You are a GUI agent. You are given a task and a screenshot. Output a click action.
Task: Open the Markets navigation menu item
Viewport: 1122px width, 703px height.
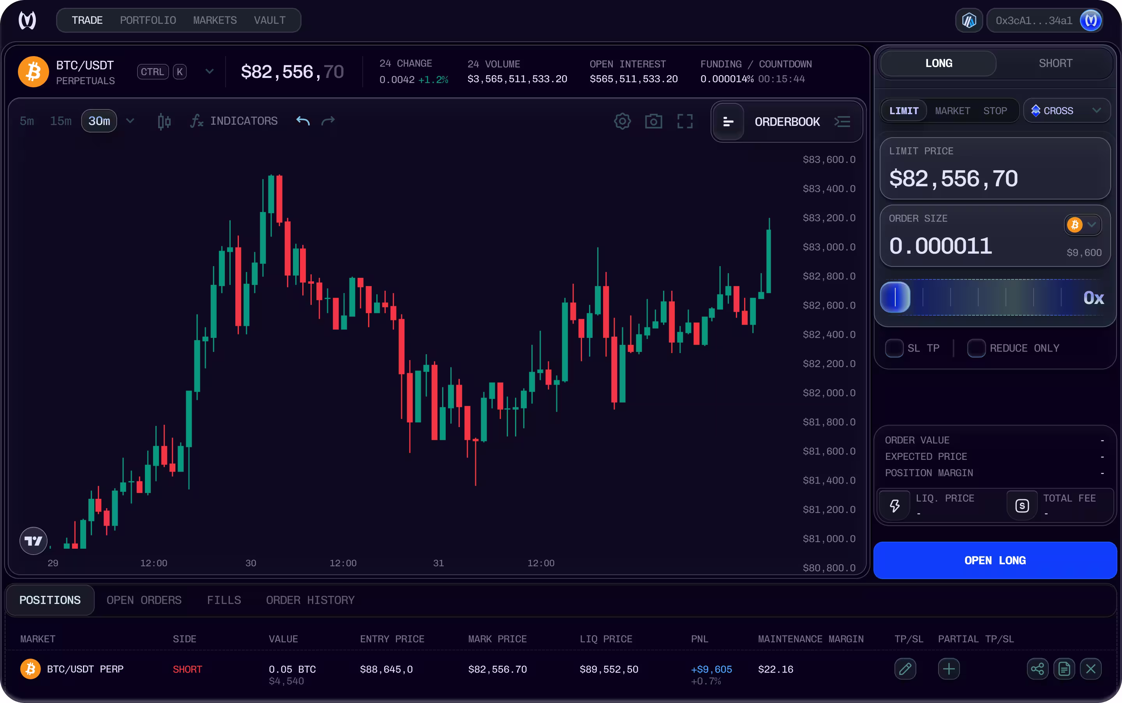[x=214, y=20]
